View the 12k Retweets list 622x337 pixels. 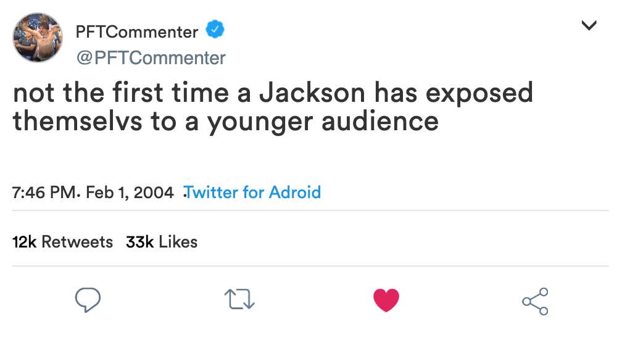[63, 242]
